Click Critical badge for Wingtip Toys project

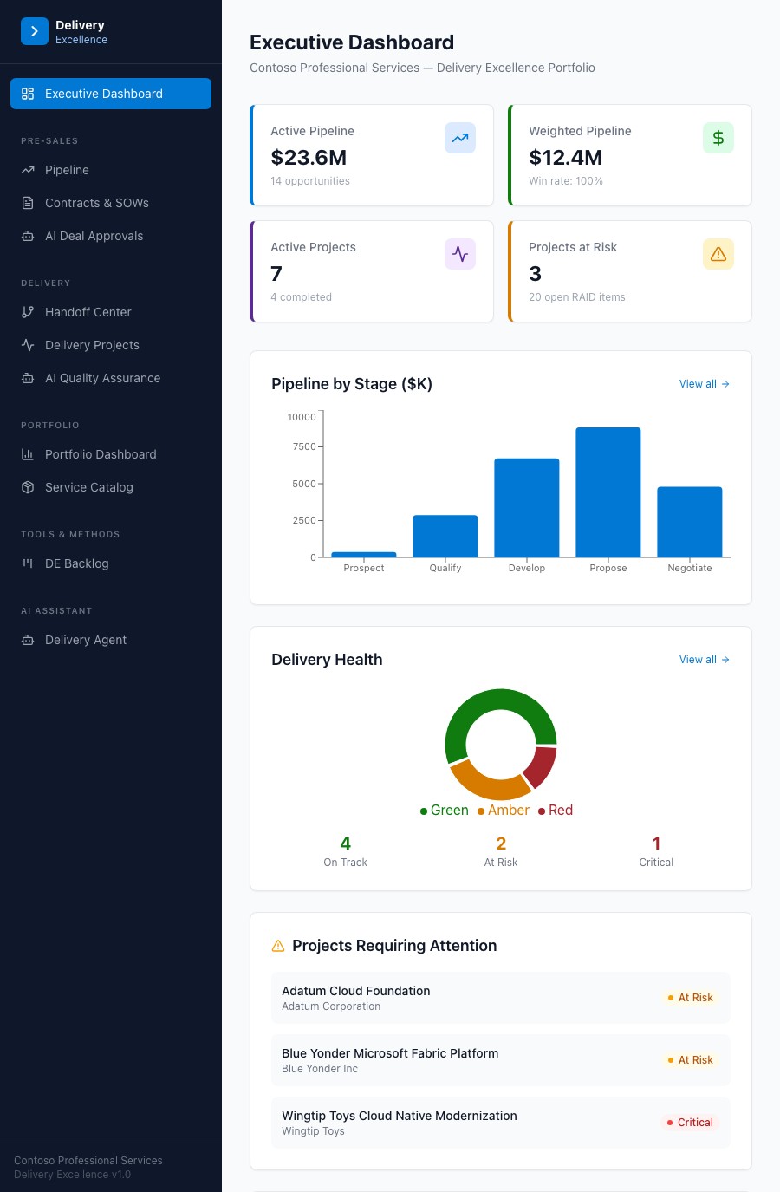[x=690, y=1123]
